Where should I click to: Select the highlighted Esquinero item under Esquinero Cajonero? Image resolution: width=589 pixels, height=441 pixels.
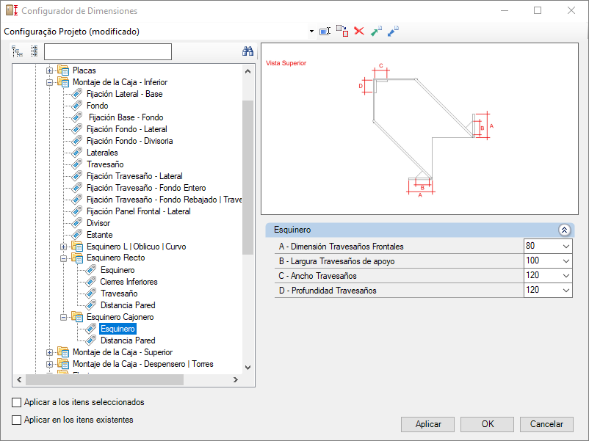(118, 329)
